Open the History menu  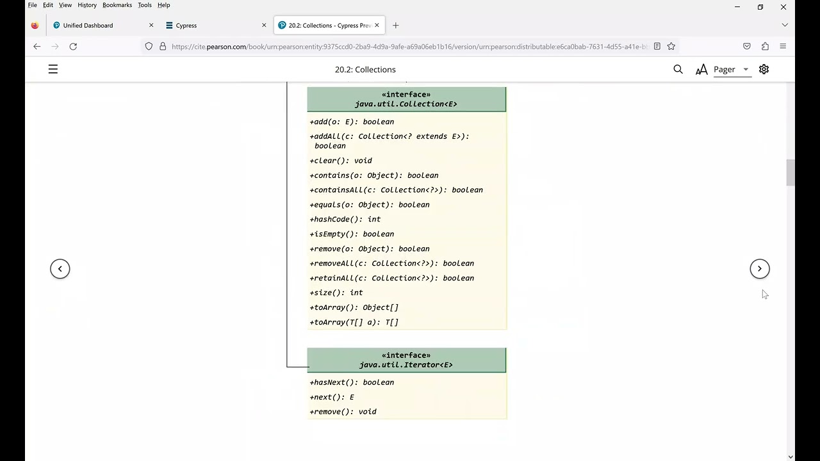[87, 5]
